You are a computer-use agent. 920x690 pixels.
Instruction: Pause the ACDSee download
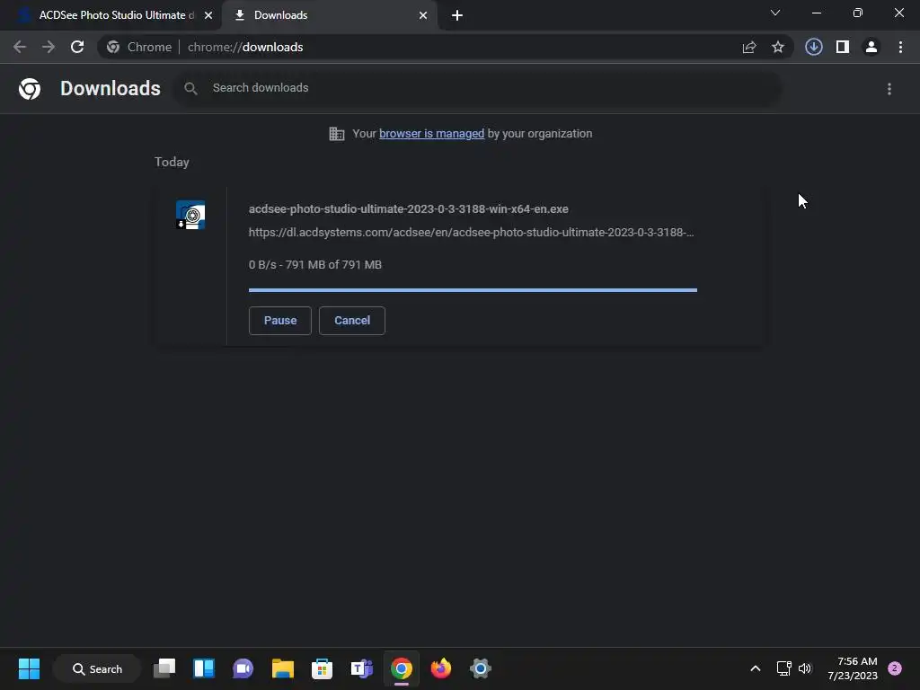coord(280,321)
